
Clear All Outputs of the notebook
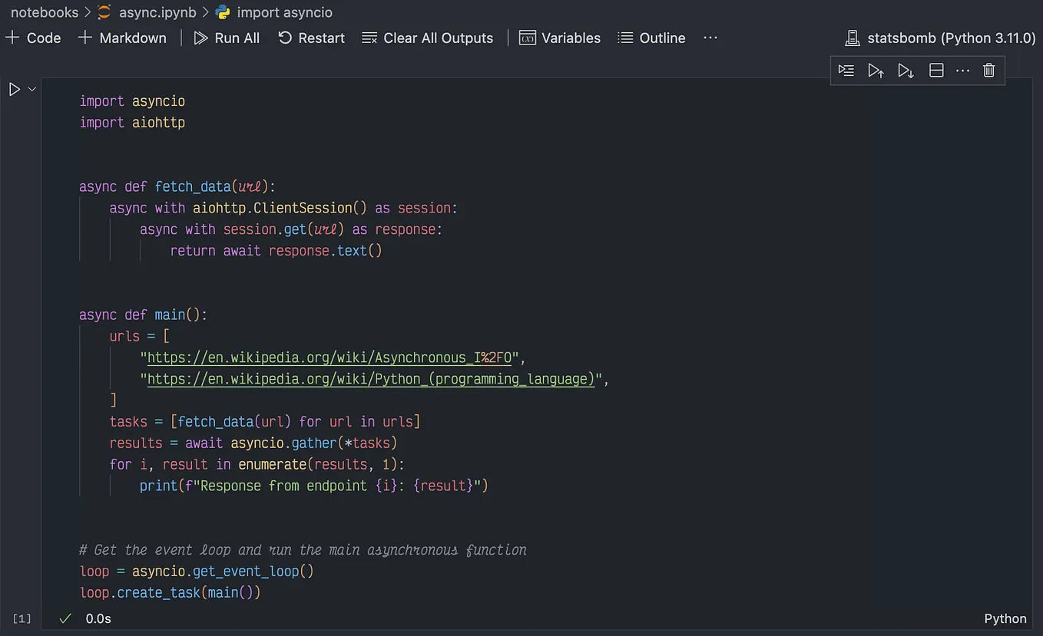427,38
